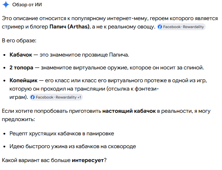Click the bold phrase 'настоящий кабачок'
Screen dimensions: 222x170
point(129,111)
